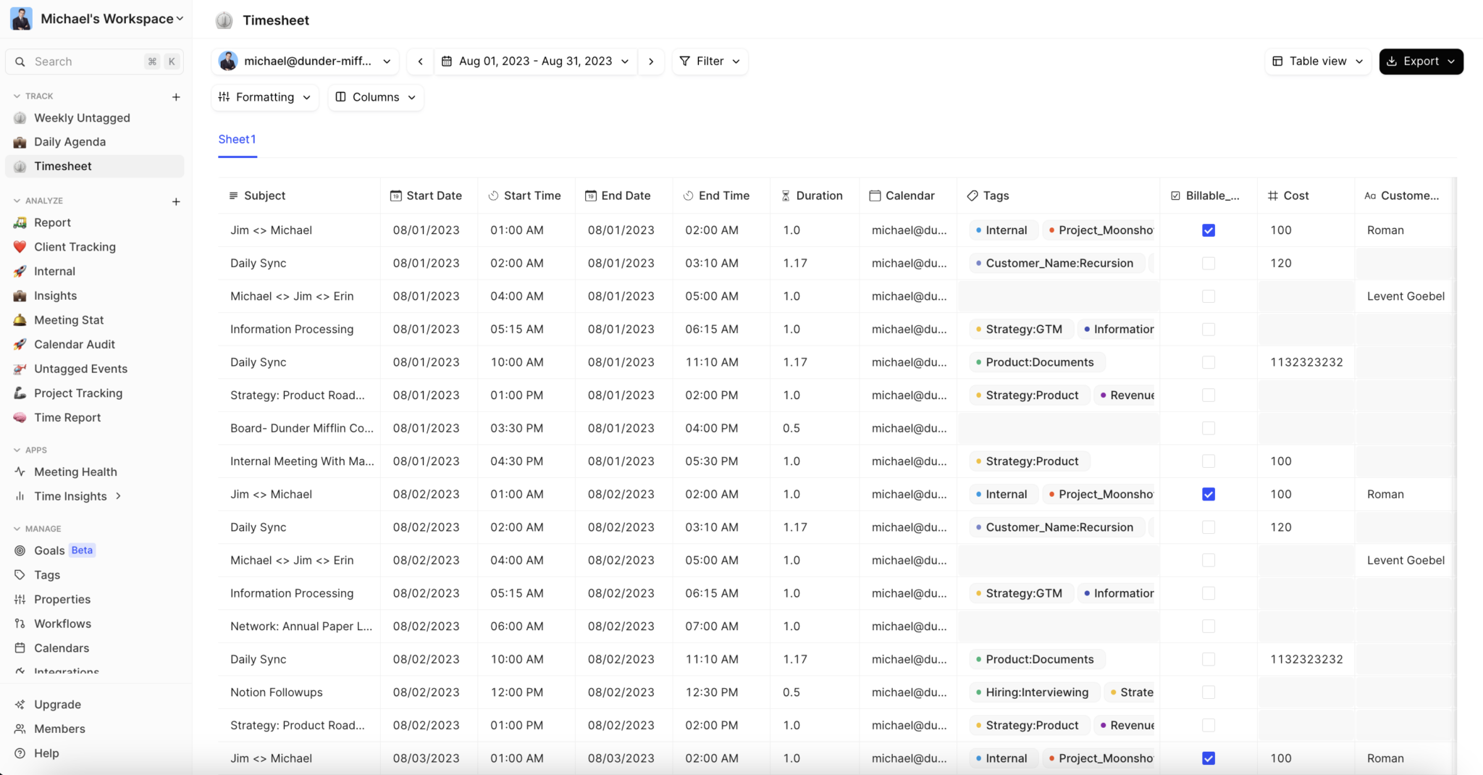Click the Insights briefcase icon
This screenshot has width=1483, height=775.
pyautogui.click(x=20, y=296)
